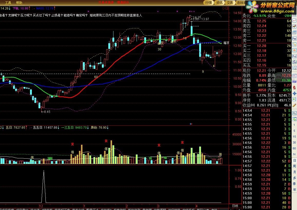Select the 年 yearly period button
The width and height of the screenshot is (297, 210).
[294, 190]
